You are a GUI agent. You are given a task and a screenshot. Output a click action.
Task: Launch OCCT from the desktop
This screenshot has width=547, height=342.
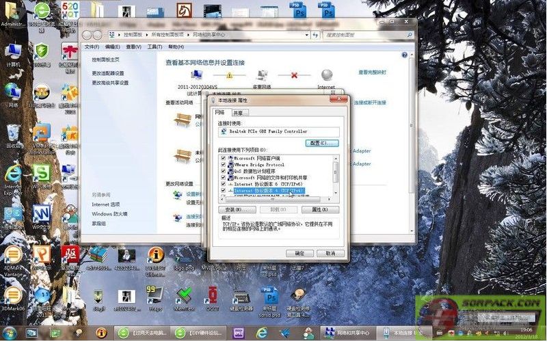[213, 296]
